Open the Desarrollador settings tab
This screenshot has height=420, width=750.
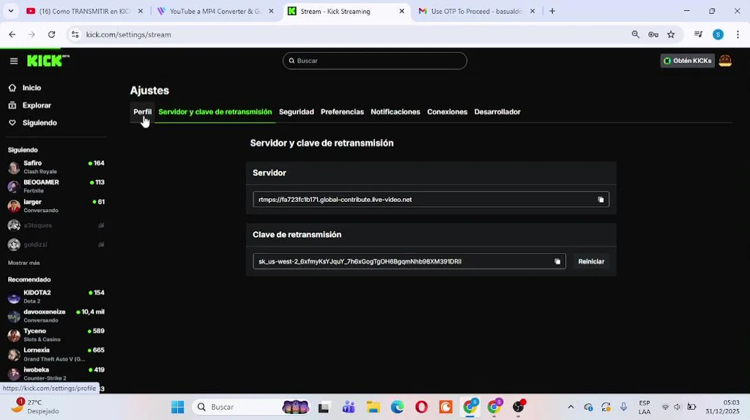(x=497, y=112)
